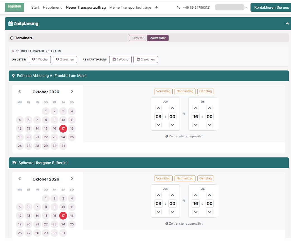Screen dimensions: 291x241
Task: Go to Hauptmenü
Action: [x=53, y=8]
